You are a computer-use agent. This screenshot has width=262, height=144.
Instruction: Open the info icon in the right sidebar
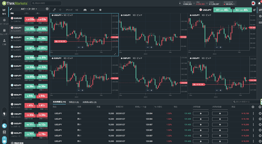[260, 16]
